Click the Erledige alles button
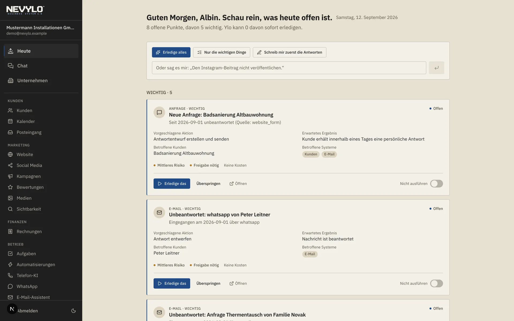The image size is (514, 321). [x=171, y=52]
